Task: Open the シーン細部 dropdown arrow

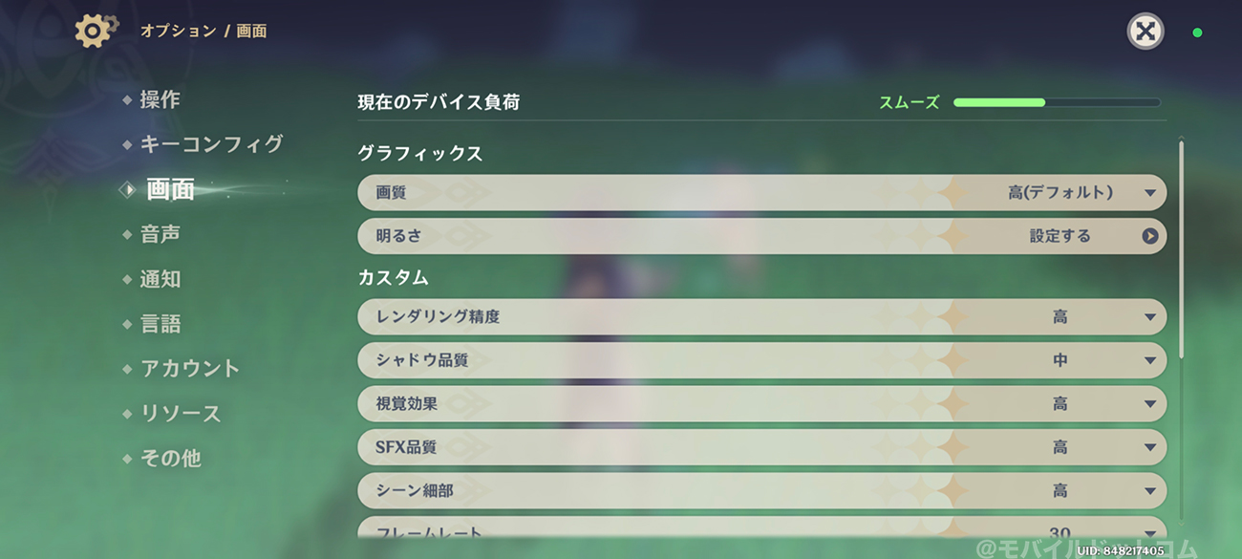Action: pos(1149,491)
